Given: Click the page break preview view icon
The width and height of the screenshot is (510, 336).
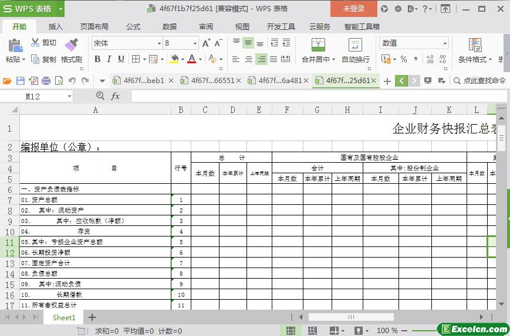Looking at the screenshot, I should click(312, 331).
